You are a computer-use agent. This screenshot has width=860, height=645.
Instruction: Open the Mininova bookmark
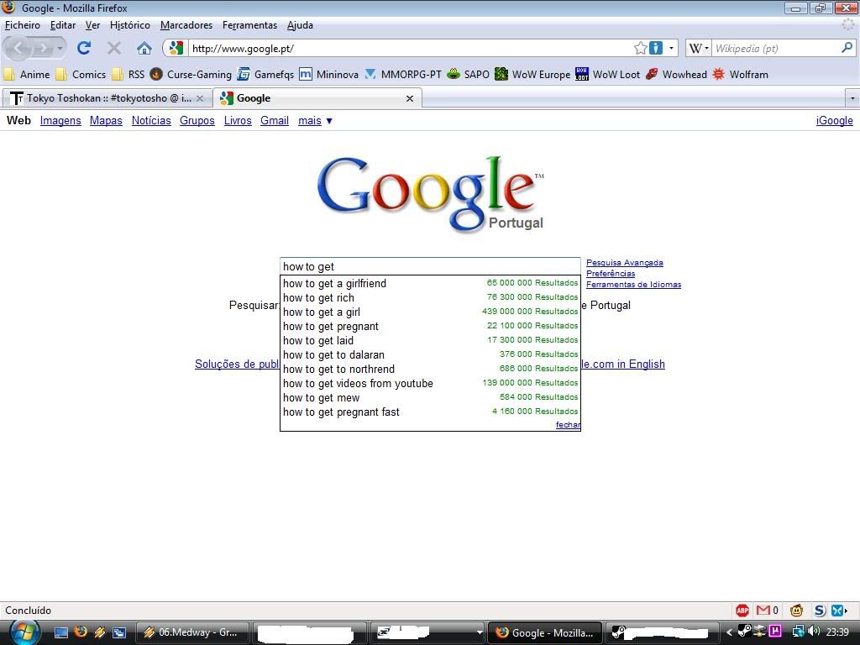tap(329, 74)
